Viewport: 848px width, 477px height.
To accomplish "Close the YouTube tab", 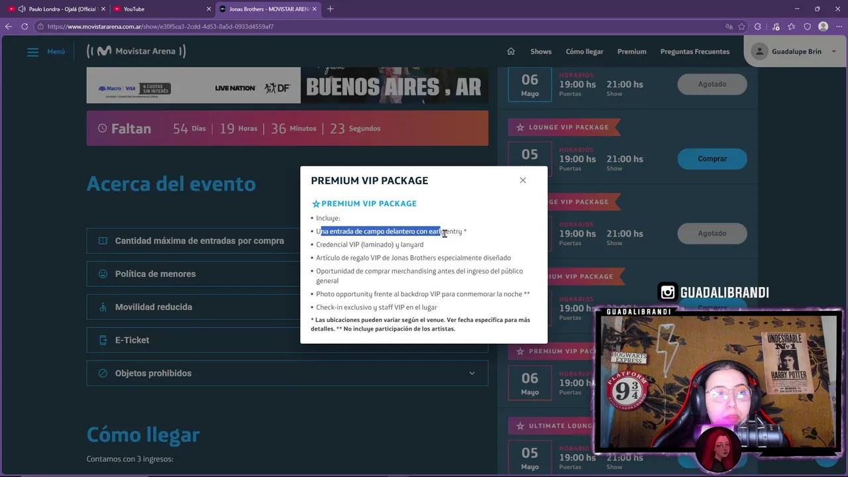I will [209, 9].
